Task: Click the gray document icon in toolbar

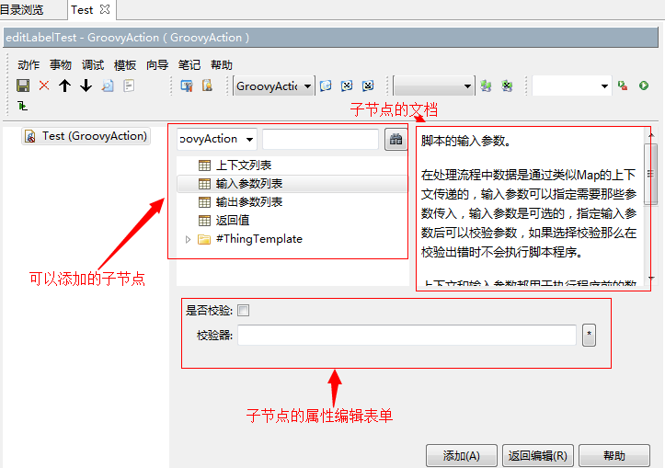Action: [129, 86]
